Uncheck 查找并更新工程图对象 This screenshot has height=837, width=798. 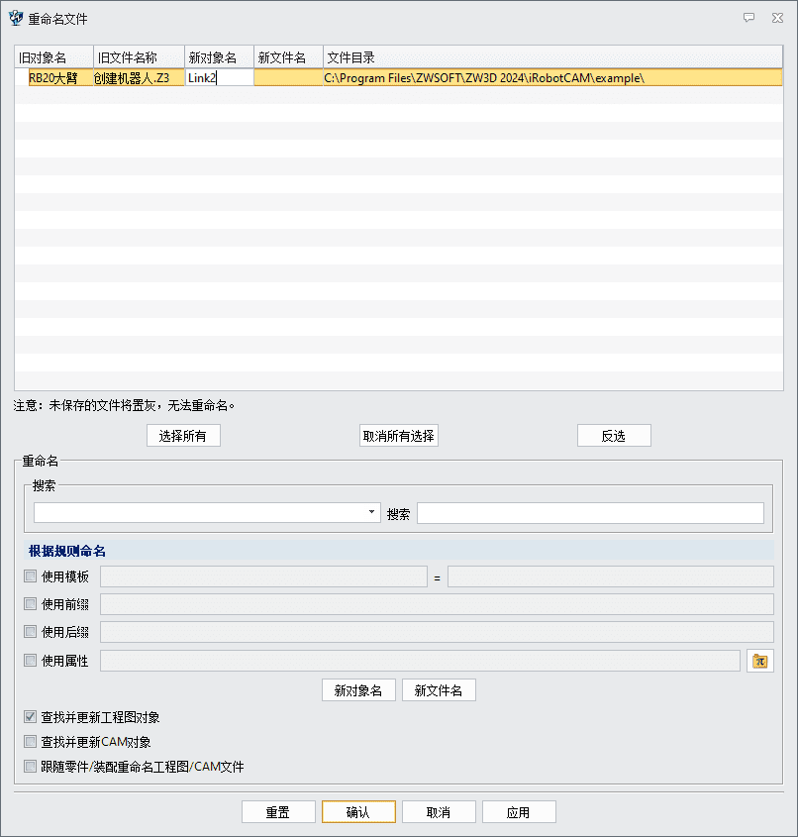coord(31,717)
